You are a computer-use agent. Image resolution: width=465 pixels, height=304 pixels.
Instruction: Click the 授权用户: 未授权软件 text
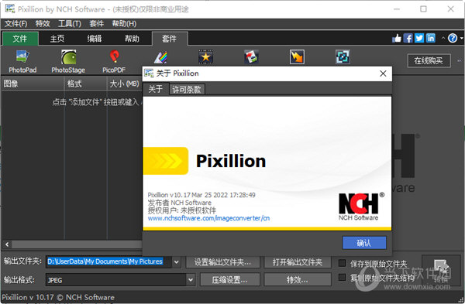pos(182,210)
